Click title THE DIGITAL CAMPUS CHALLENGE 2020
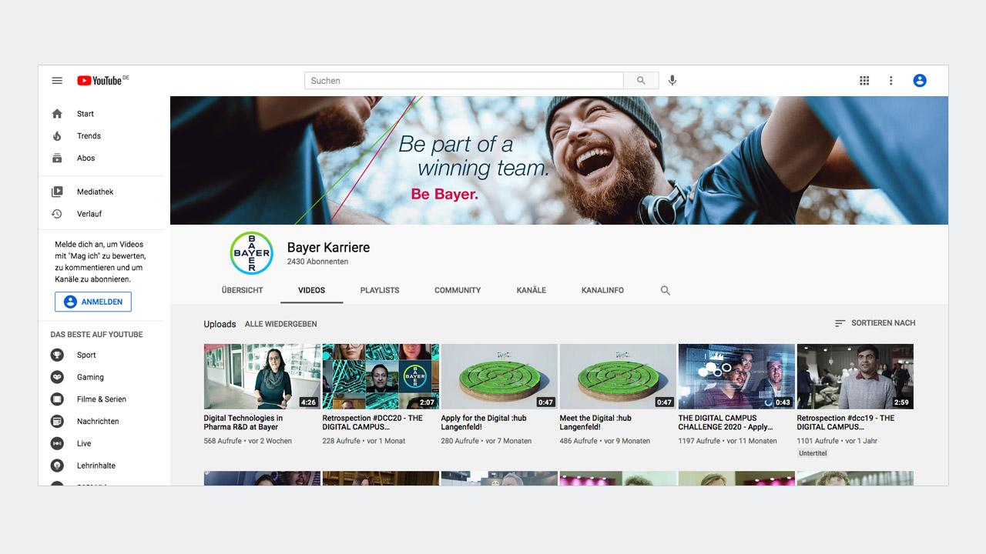The width and height of the screenshot is (986, 554). click(726, 422)
